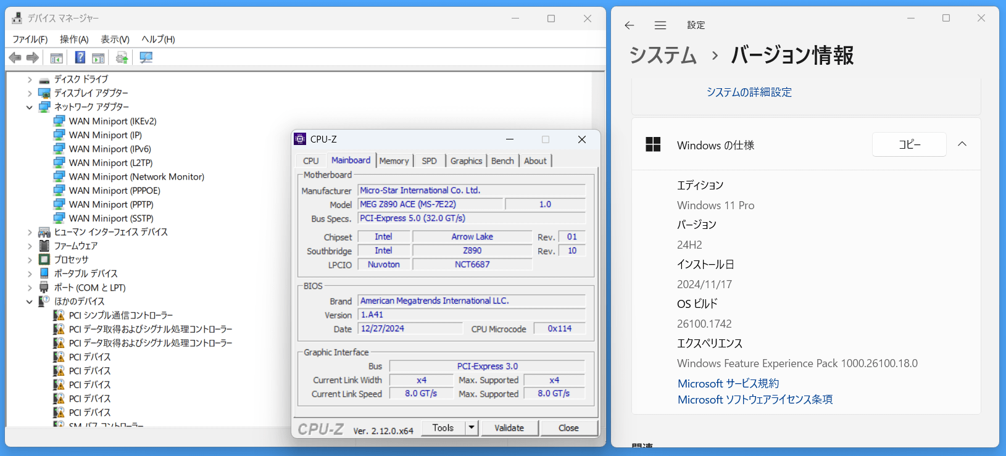This screenshot has width=1006, height=456.
Task: Open the hamburger navigation menu in Settings
Action: [660, 25]
